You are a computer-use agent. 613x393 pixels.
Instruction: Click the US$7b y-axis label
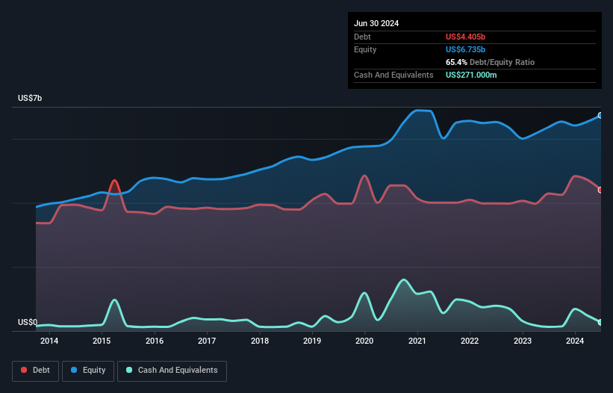[x=30, y=98]
